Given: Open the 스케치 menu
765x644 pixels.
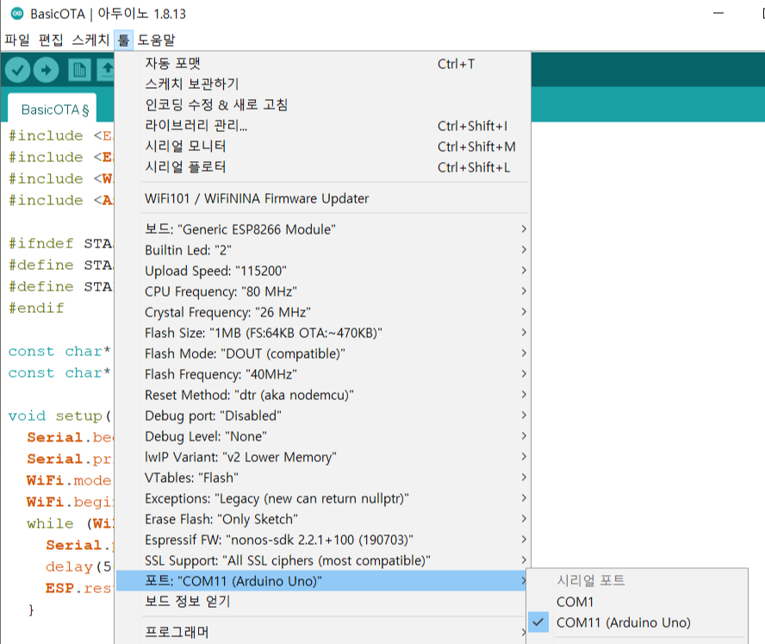Looking at the screenshot, I should tap(90, 40).
